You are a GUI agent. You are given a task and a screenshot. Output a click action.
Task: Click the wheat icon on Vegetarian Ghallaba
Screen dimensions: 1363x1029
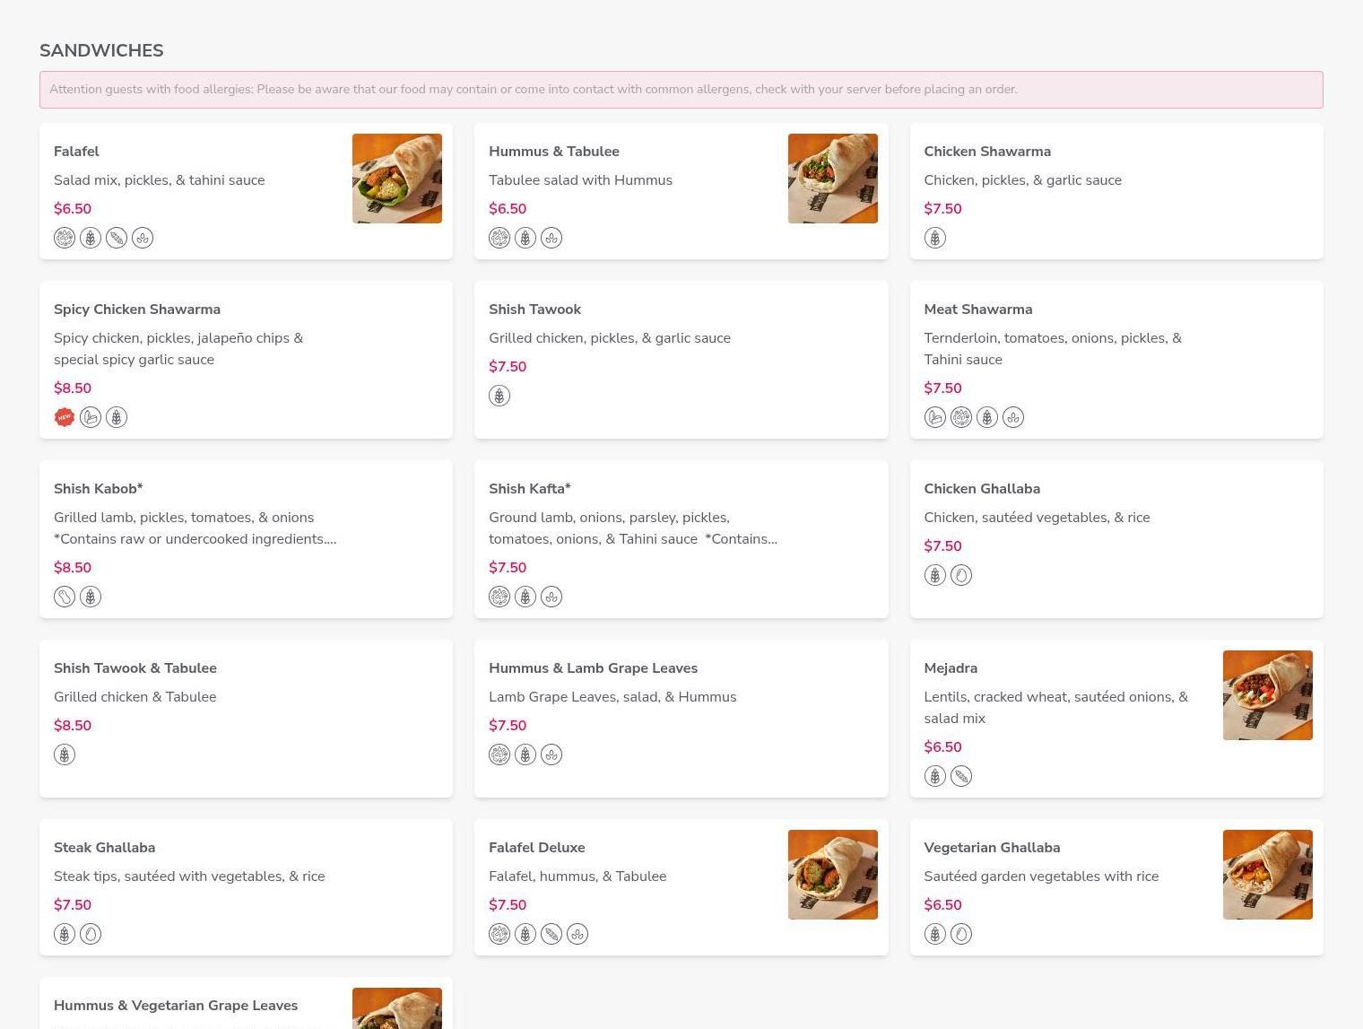coord(934,934)
